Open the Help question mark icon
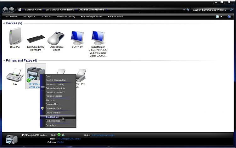 tap(229, 17)
